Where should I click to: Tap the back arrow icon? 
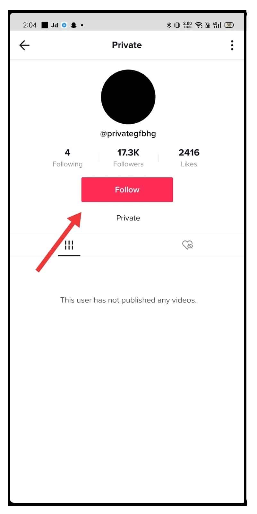24,45
